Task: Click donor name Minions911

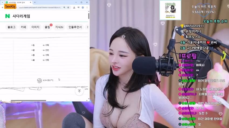Action: point(195,26)
